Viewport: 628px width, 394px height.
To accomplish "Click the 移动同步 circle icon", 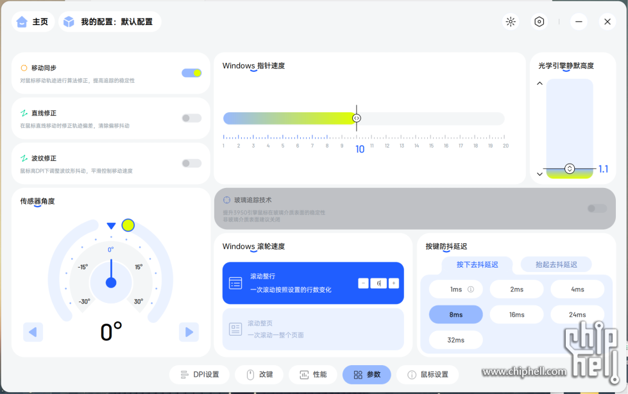I will tap(24, 68).
